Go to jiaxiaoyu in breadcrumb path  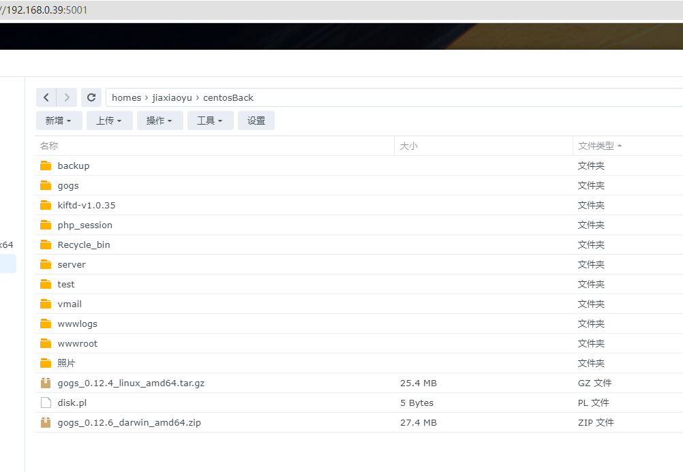click(172, 97)
